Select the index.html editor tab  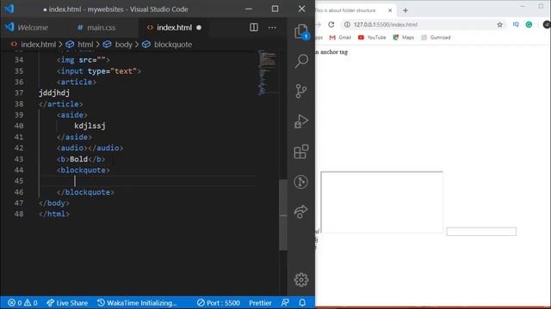pos(174,27)
